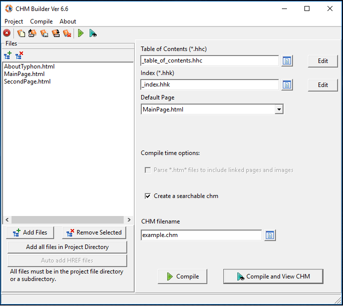
Task: Click the Compile and View eye toolbar icon
Action: pos(93,33)
